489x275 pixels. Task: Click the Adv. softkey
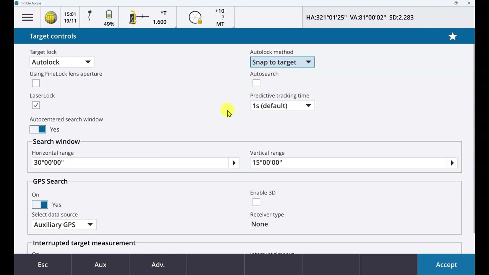158,265
